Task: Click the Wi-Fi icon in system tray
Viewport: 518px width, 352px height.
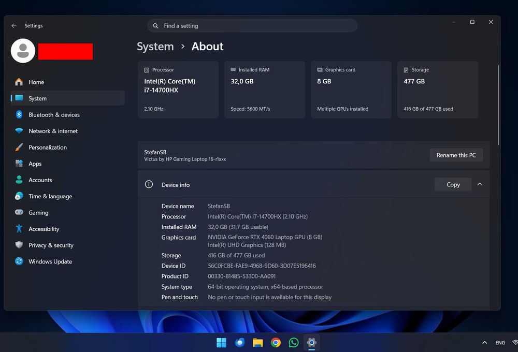Action: 515,343
